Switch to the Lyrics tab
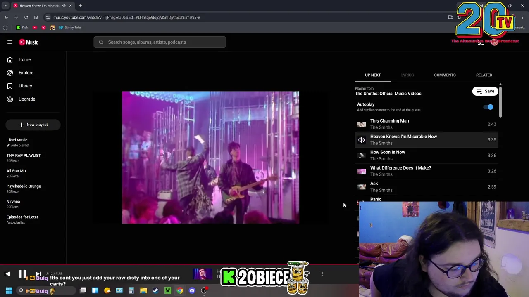This screenshot has height=297, width=529. pyautogui.click(x=407, y=75)
